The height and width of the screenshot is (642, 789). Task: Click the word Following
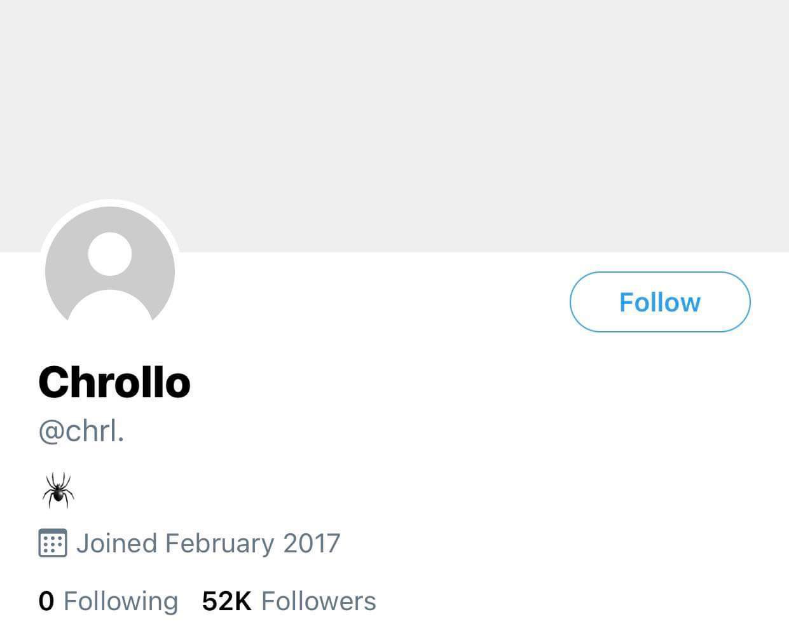[x=121, y=601]
